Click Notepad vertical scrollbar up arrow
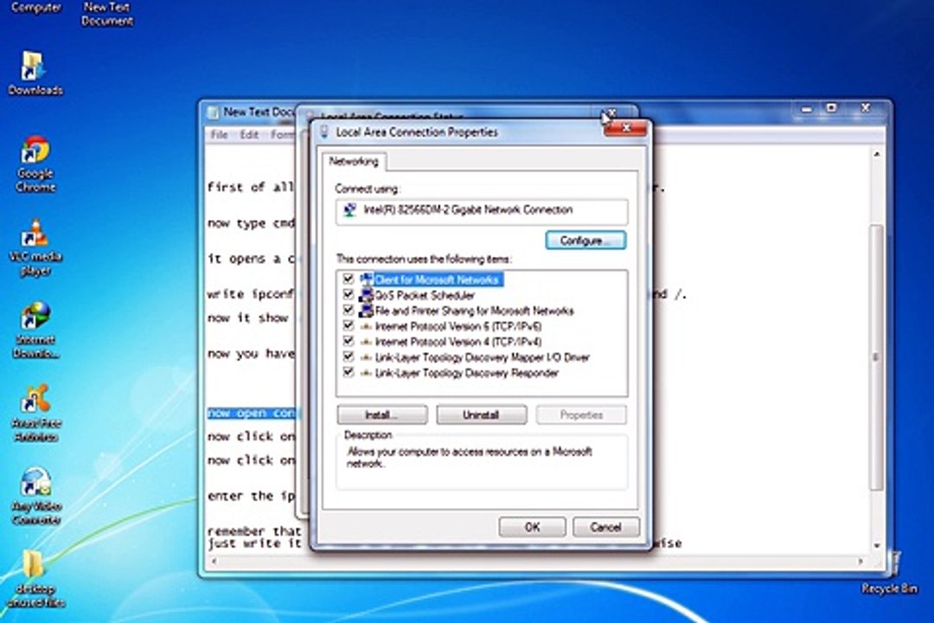Viewport: 934px width, 623px height. click(876, 154)
